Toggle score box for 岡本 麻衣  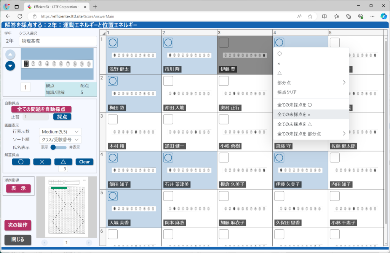click(168, 196)
